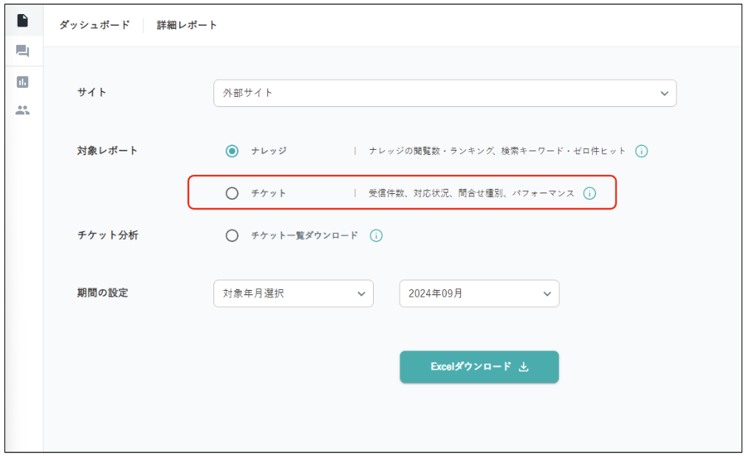
Task: Select the ナレッジ radio button
Action: coord(232,151)
